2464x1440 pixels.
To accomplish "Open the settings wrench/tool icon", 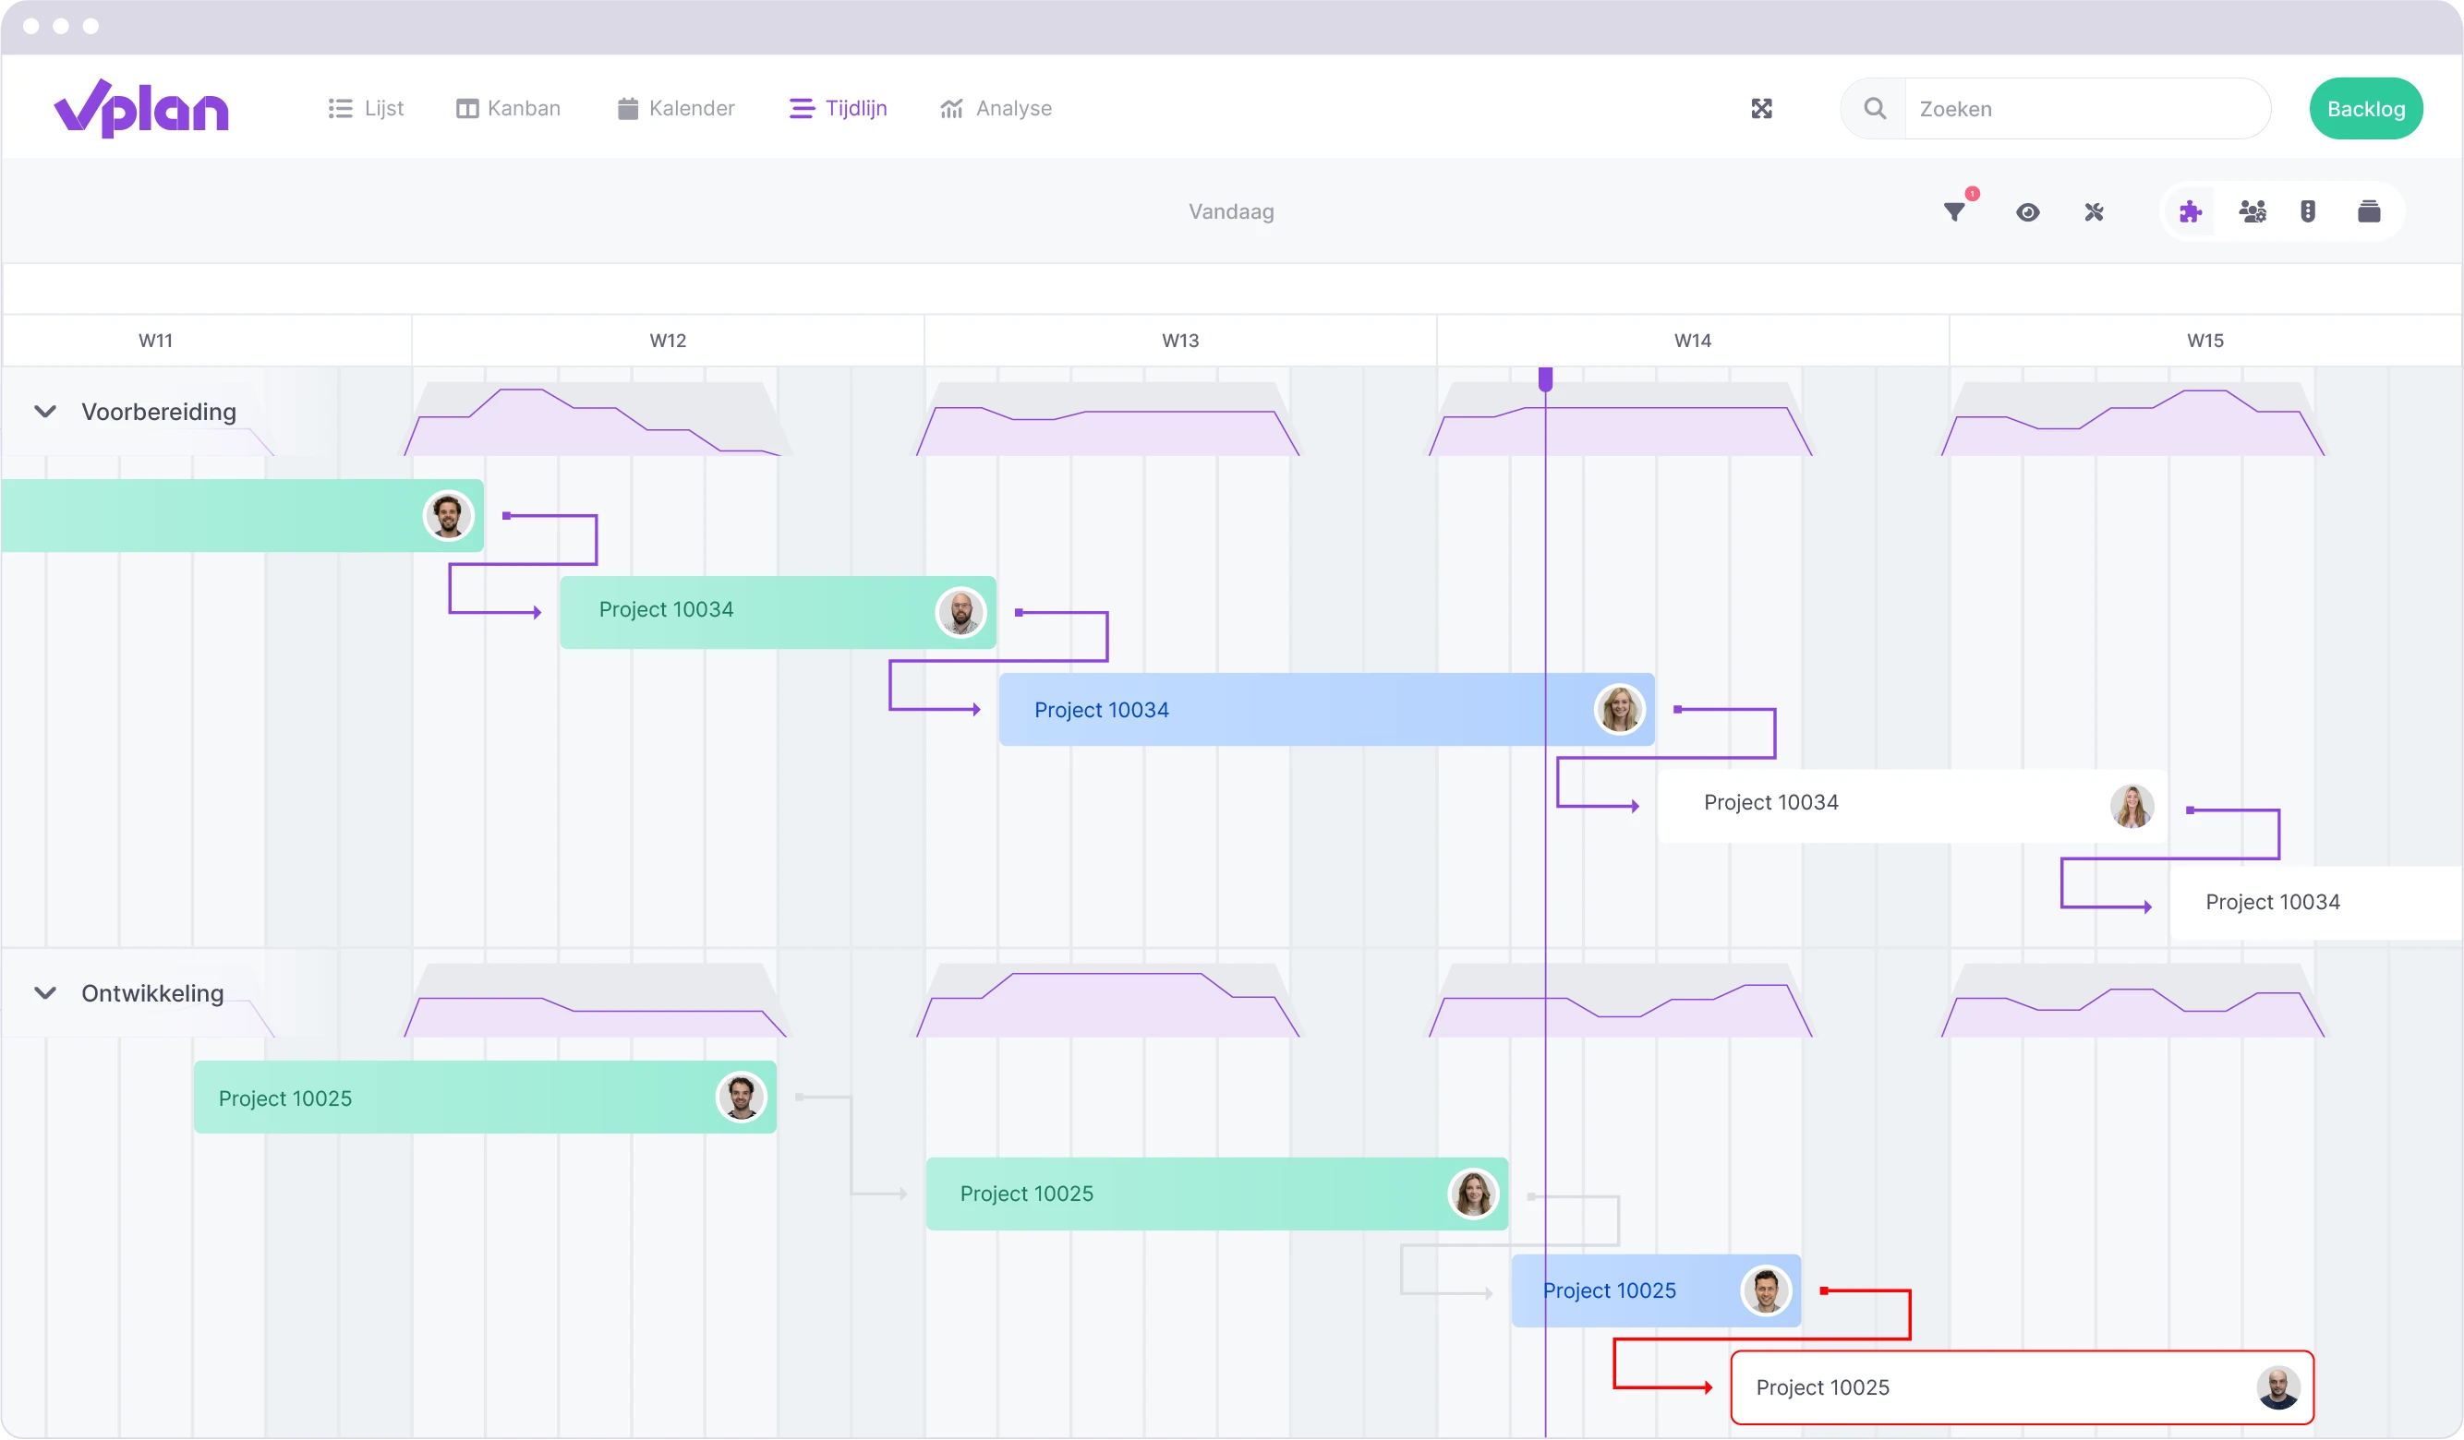I will coord(2094,210).
